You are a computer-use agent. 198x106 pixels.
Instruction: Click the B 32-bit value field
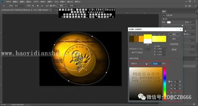(x=161, y=55)
